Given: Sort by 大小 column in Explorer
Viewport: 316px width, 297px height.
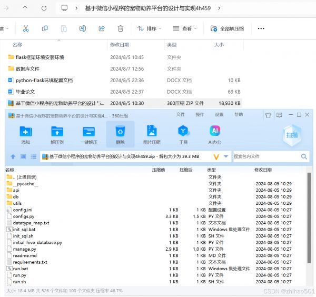Looking at the screenshot, I should pos(219,45).
